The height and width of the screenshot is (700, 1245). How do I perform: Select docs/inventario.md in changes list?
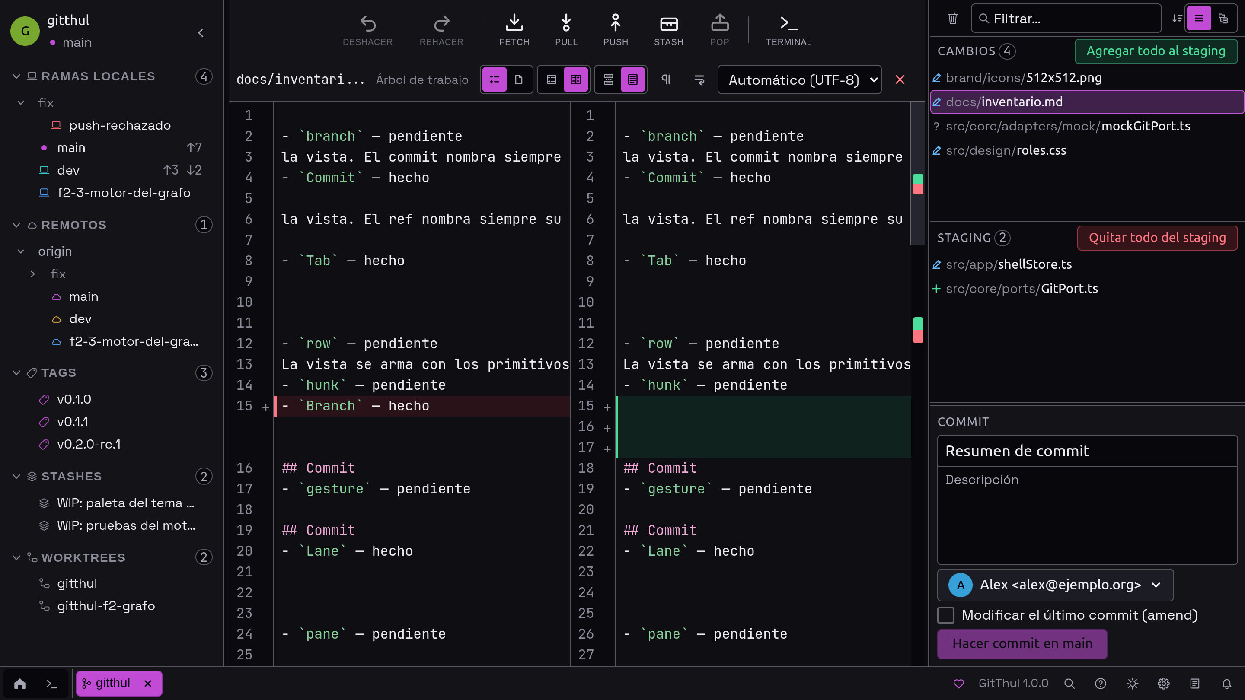(x=1087, y=102)
